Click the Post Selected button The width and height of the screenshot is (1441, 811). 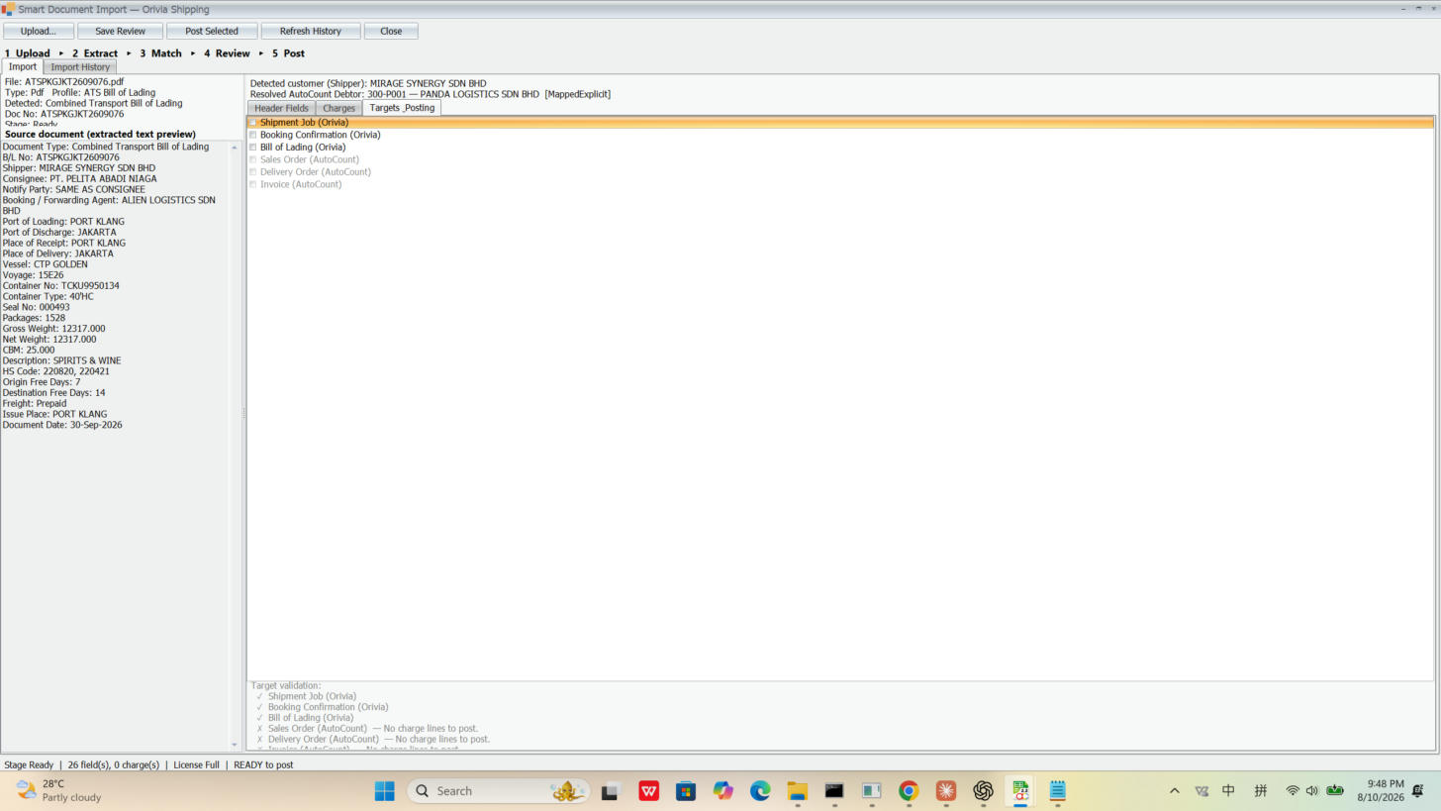click(212, 31)
